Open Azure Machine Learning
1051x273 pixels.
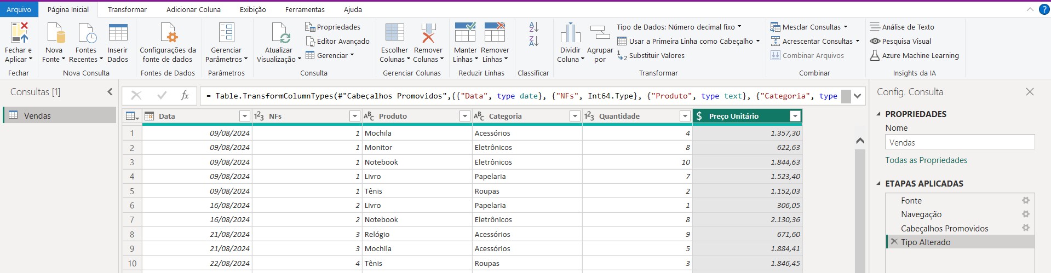tap(914, 55)
